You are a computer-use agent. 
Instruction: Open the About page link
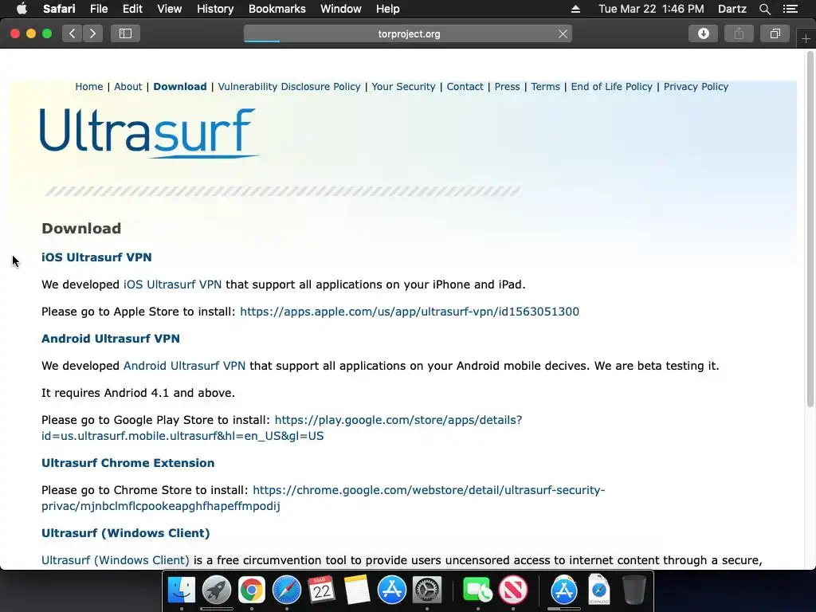tap(128, 86)
